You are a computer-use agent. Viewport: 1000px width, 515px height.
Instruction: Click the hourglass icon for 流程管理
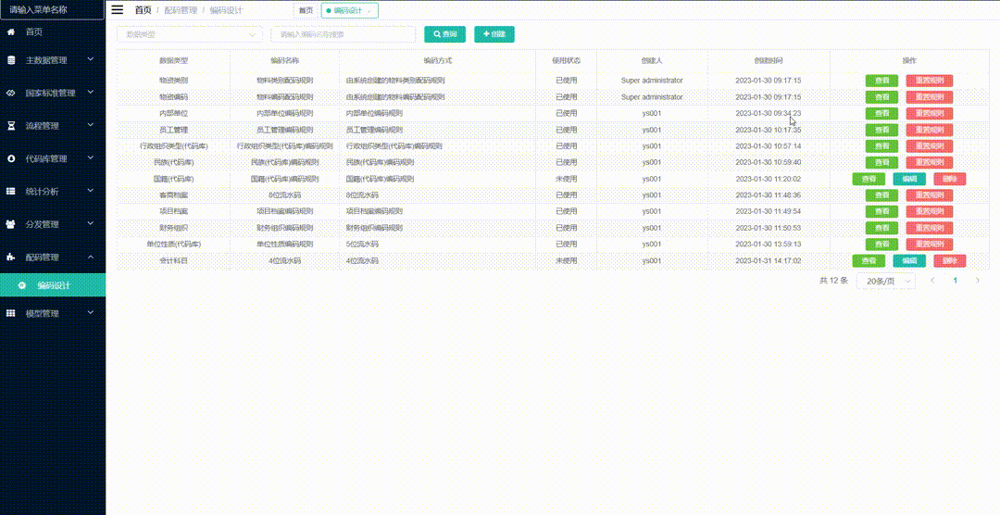tap(11, 126)
